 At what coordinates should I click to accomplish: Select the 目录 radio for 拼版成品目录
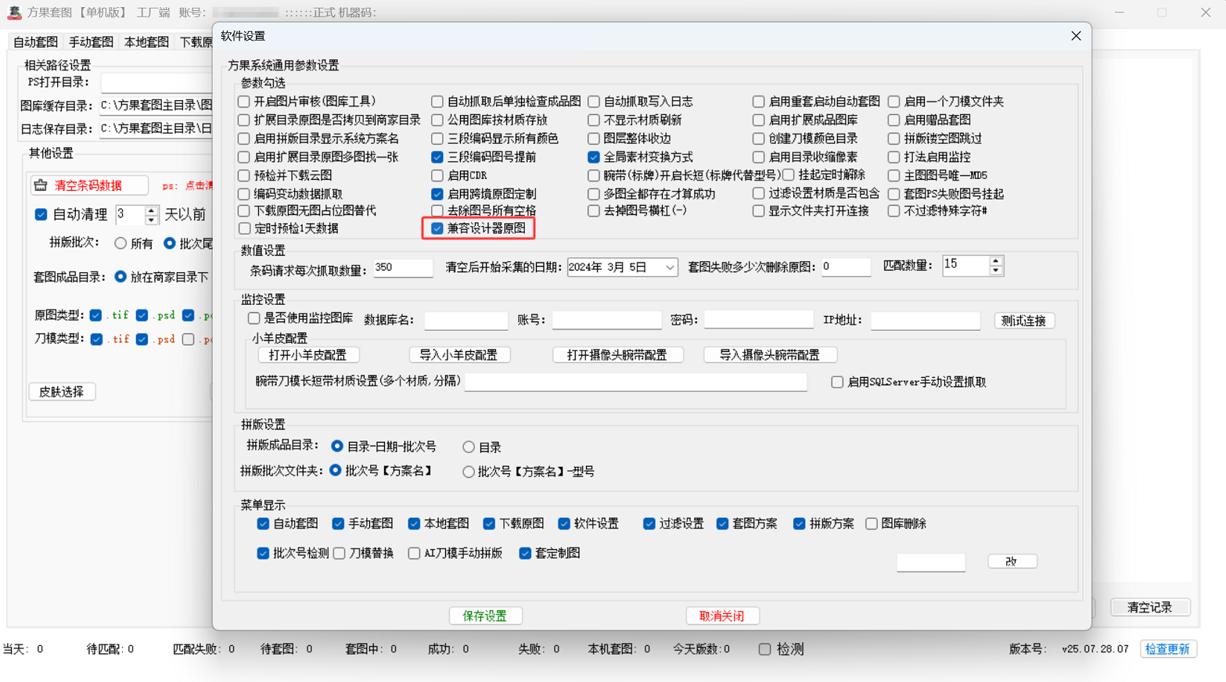coord(469,447)
